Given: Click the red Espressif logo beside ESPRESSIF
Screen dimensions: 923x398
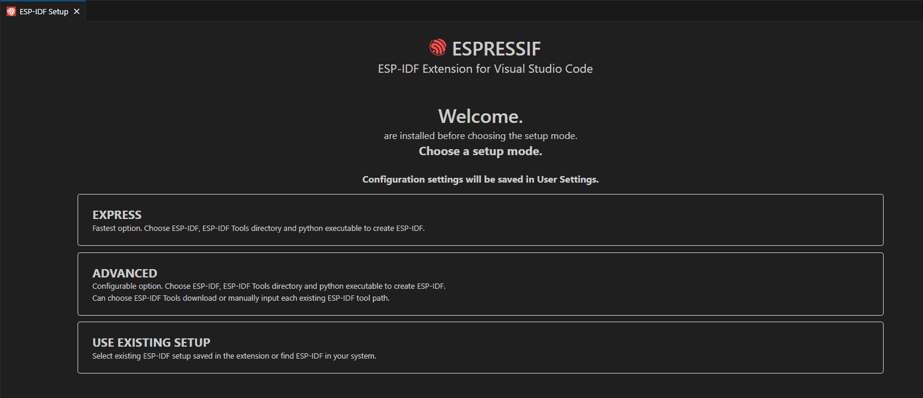Looking at the screenshot, I should [x=438, y=48].
